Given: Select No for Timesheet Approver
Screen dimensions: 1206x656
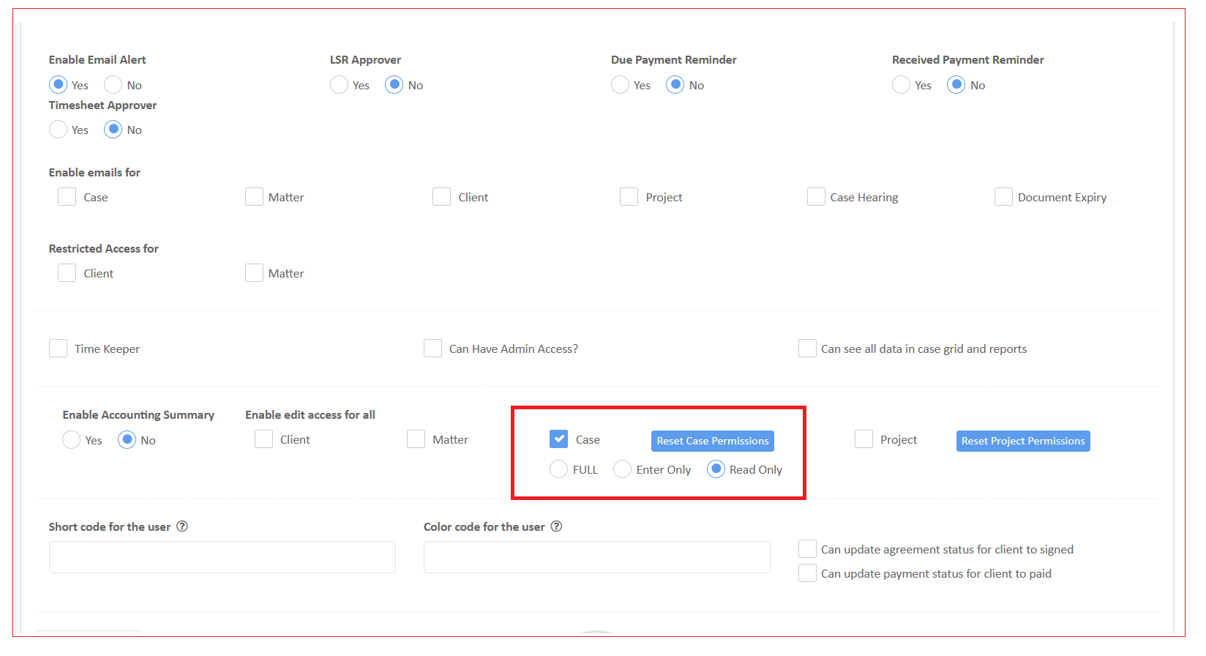Looking at the screenshot, I should [x=113, y=130].
